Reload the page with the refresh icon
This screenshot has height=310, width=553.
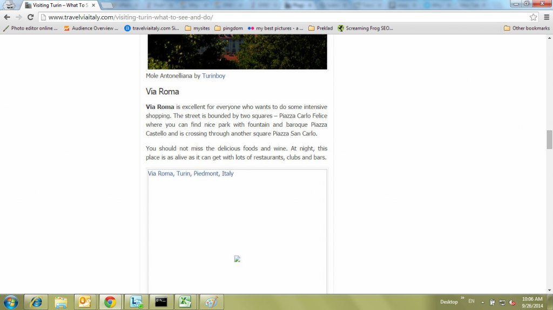[x=31, y=17]
